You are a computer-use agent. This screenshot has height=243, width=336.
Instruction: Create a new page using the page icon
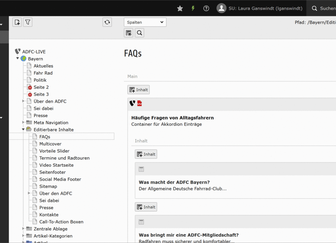pyautogui.click(x=17, y=22)
